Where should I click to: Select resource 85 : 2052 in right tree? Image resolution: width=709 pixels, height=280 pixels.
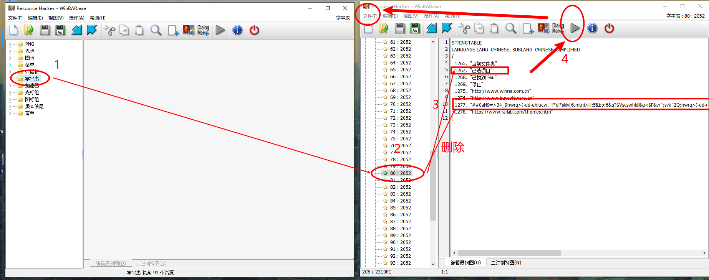400,208
